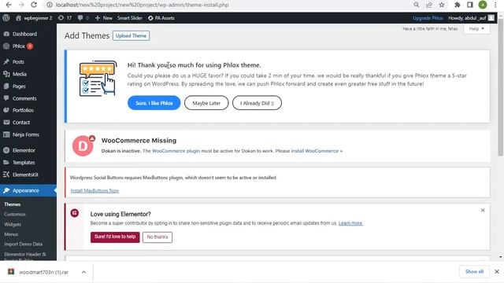Click the New plus item in admin bar
The height and width of the screenshot is (283, 504).
coord(103,18)
